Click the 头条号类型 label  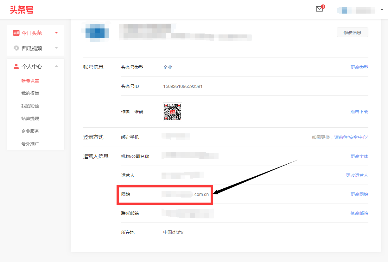pos(132,67)
